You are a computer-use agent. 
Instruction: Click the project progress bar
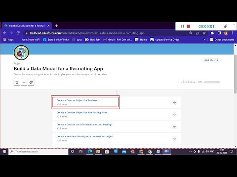click(x=212, y=82)
